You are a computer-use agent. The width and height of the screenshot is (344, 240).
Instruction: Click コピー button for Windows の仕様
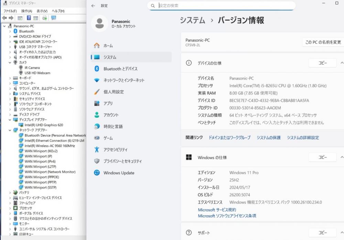click(323, 157)
